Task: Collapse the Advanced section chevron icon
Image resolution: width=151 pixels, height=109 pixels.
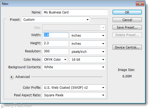Action: (12, 77)
